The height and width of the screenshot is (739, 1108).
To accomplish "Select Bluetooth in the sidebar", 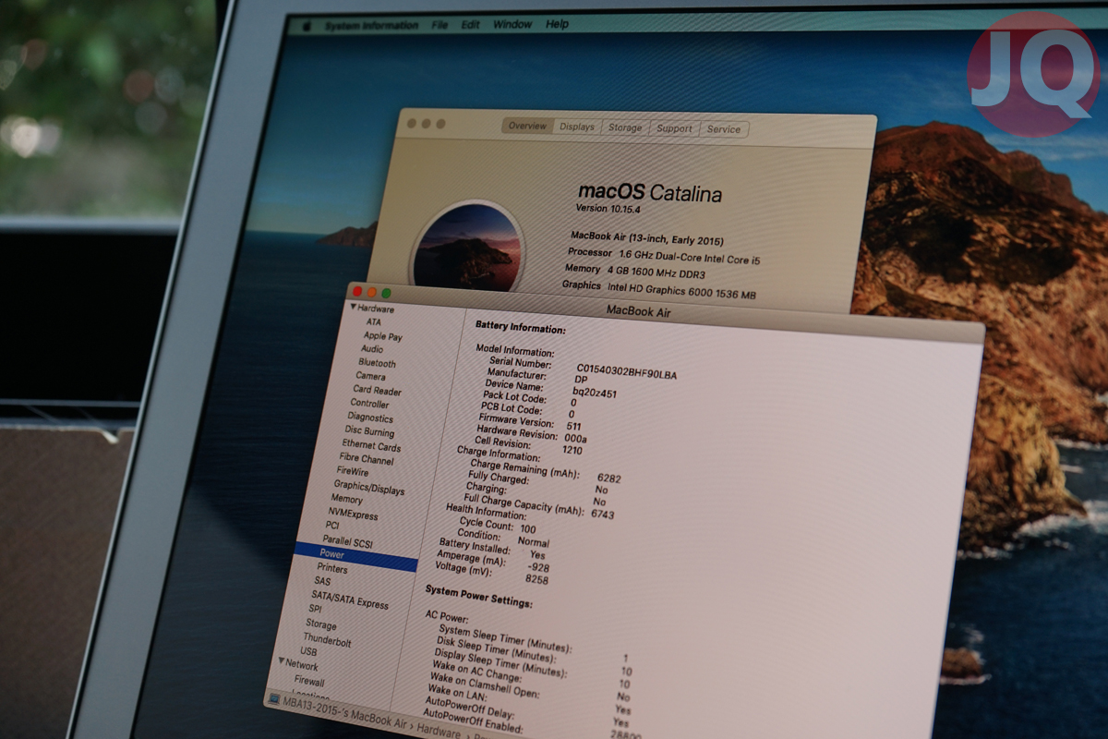I will tap(377, 363).
